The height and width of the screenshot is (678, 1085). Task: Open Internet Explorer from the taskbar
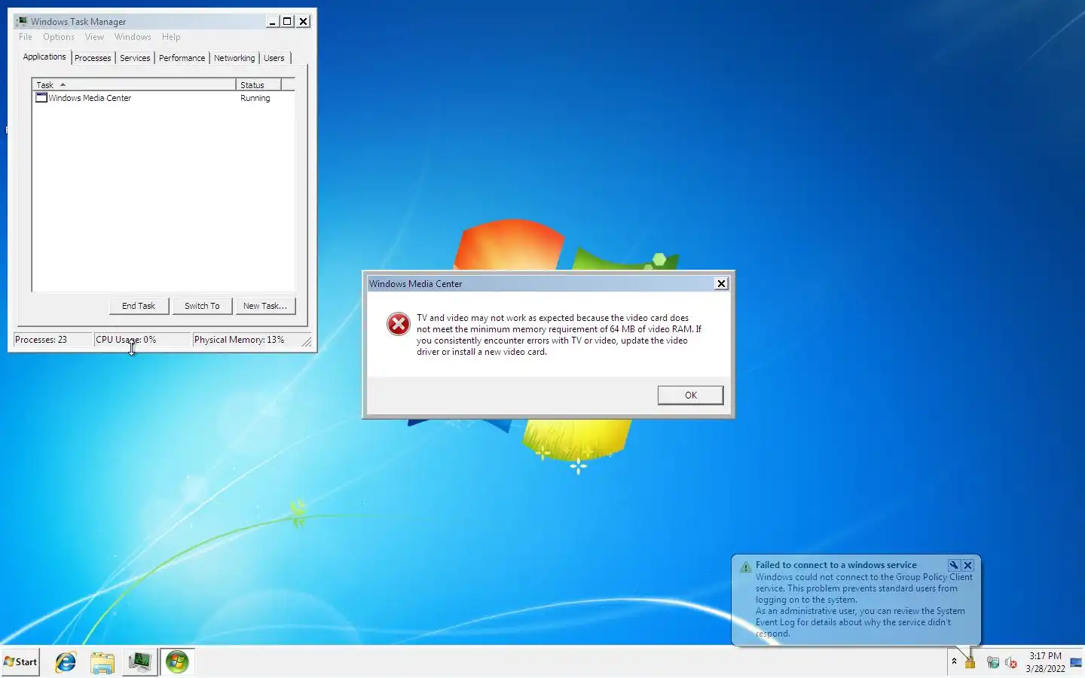click(66, 662)
